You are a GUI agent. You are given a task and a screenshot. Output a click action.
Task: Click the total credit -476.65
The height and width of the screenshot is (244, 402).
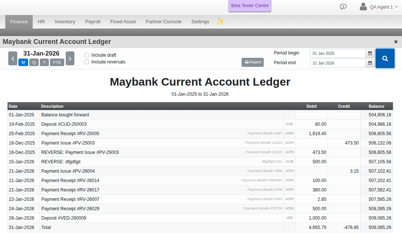coord(351,227)
